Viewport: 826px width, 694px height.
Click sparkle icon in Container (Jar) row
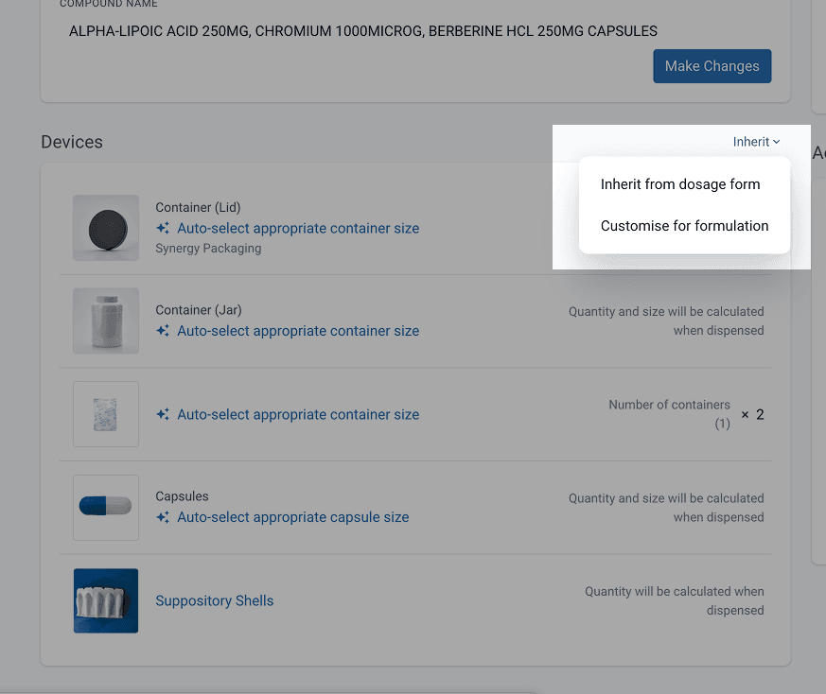163,331
